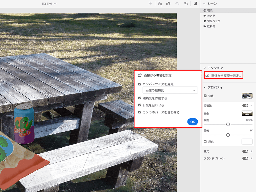
Task: Click the camera icon beside カメラ
Action: 205,16
